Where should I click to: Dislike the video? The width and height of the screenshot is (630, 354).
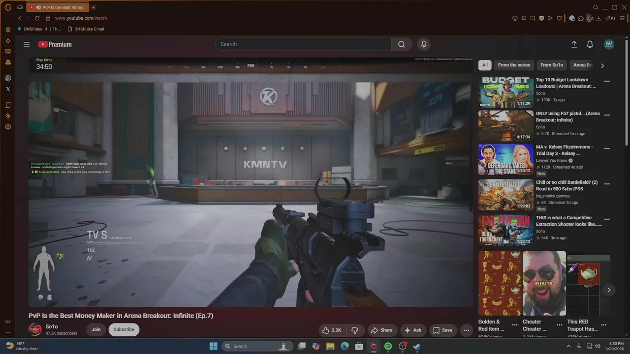click(354, 330)
